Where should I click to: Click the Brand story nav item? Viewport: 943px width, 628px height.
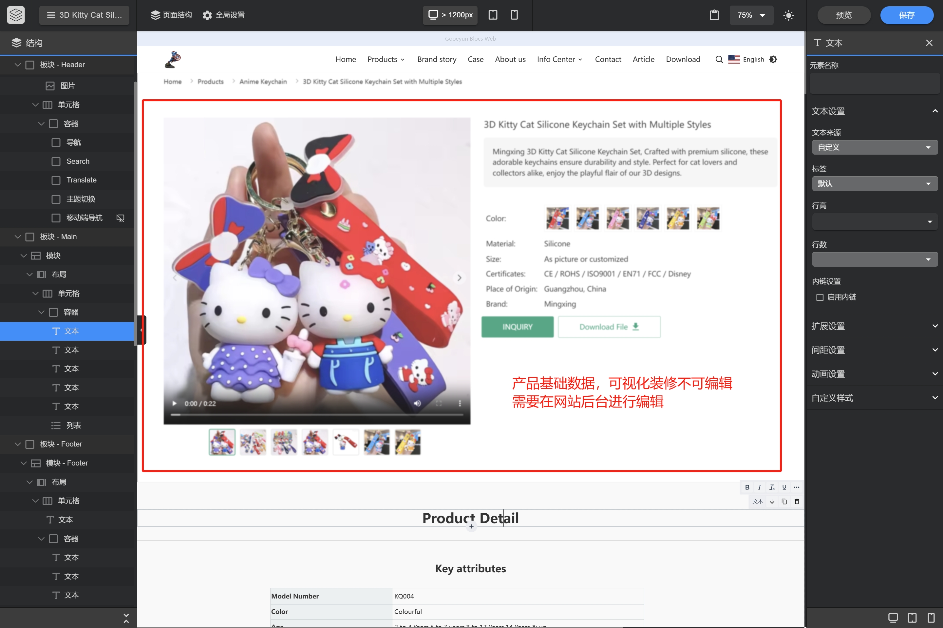point(437,59)
